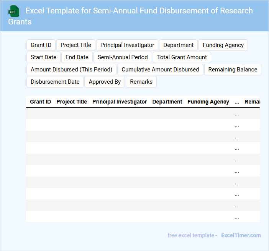This screenshot has height=251, width=269.
Task: Select the End Date tag
Action: click(x=77, y=57)
